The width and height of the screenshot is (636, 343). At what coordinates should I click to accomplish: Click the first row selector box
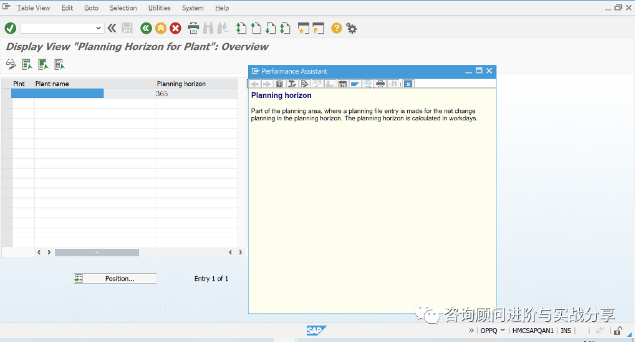[x=6, y=94]
